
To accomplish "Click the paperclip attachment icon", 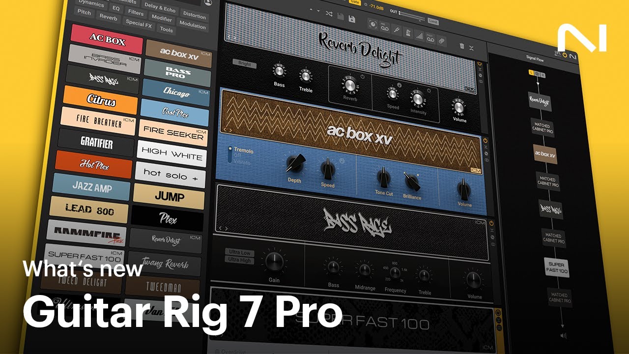I will tap(442, 41).
